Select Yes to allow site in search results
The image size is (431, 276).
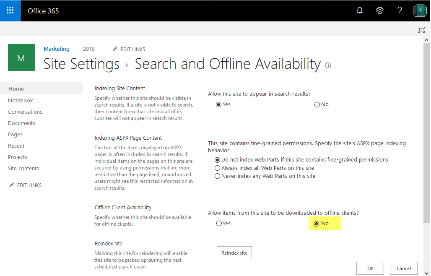coord(219,104)
